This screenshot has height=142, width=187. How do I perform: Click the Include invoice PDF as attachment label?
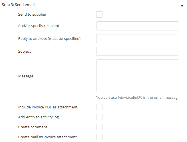(48, 107)
